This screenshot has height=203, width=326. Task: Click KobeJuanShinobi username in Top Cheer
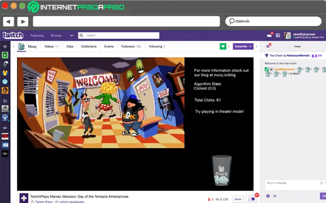[298, 56]
